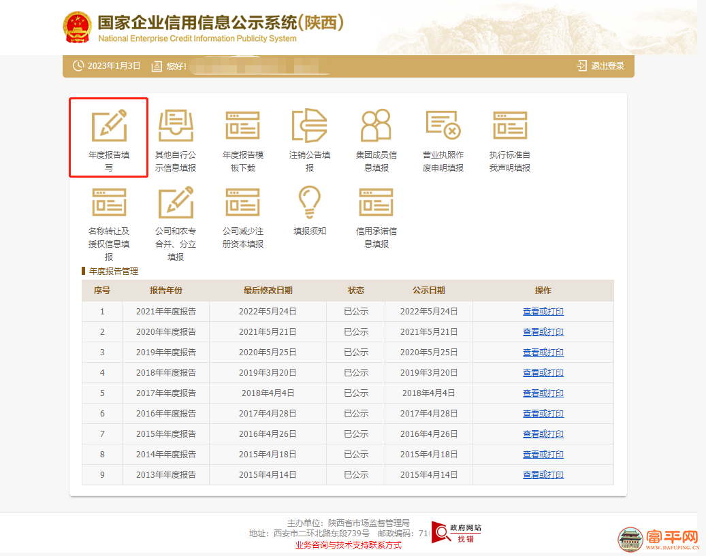The image size is (706, 556).
Task: View or print the 2018年年度报告
Action: coord(543,373)
